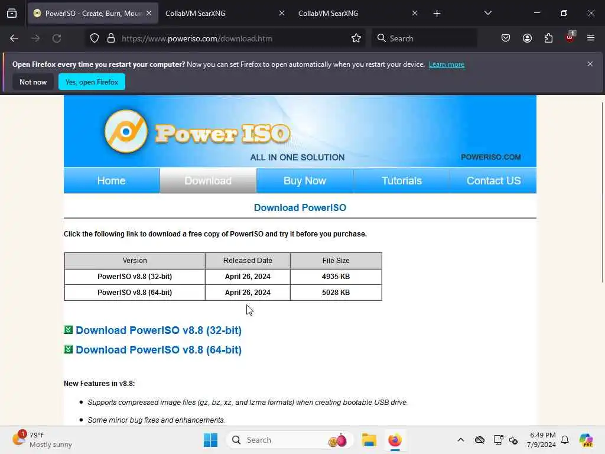The image size is (605, 454).
Task: Bookmark this page with the star
Action: (356, 38)
